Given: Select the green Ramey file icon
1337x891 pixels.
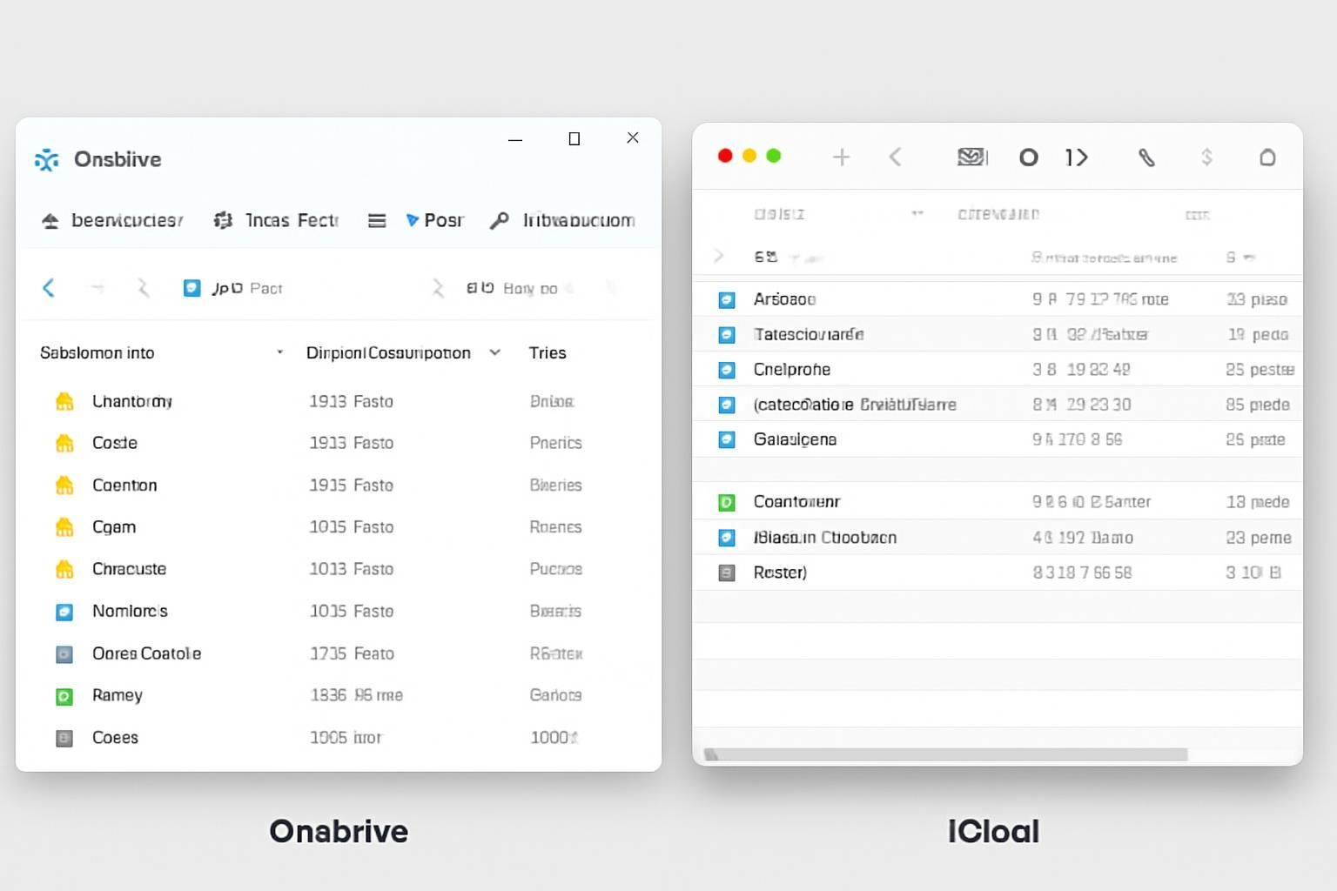Looking at the screenshot, I should coord(64,696).
